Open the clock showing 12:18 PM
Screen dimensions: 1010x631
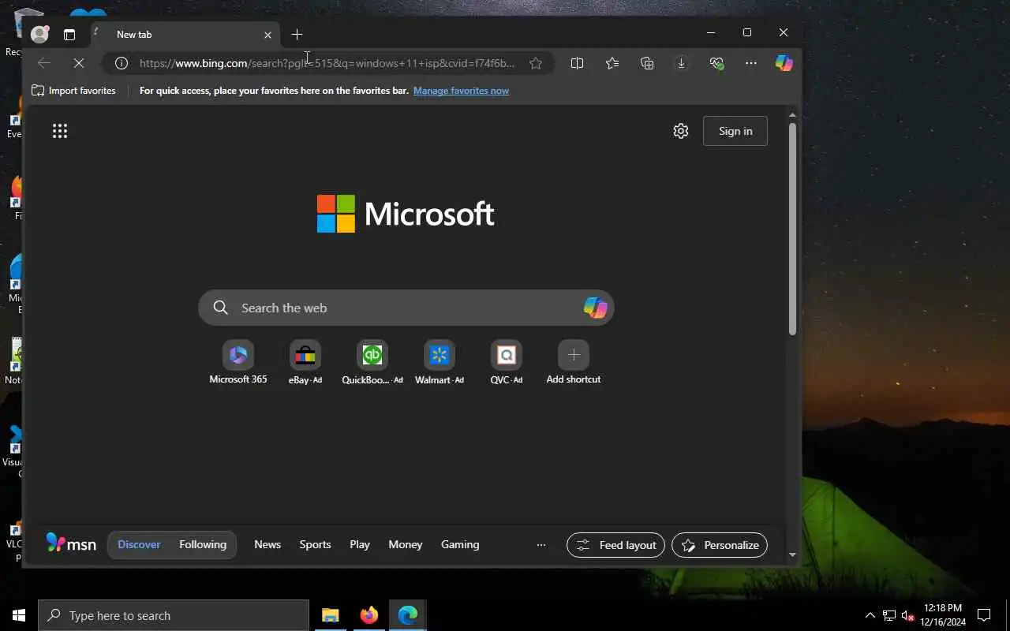(942, 615)
